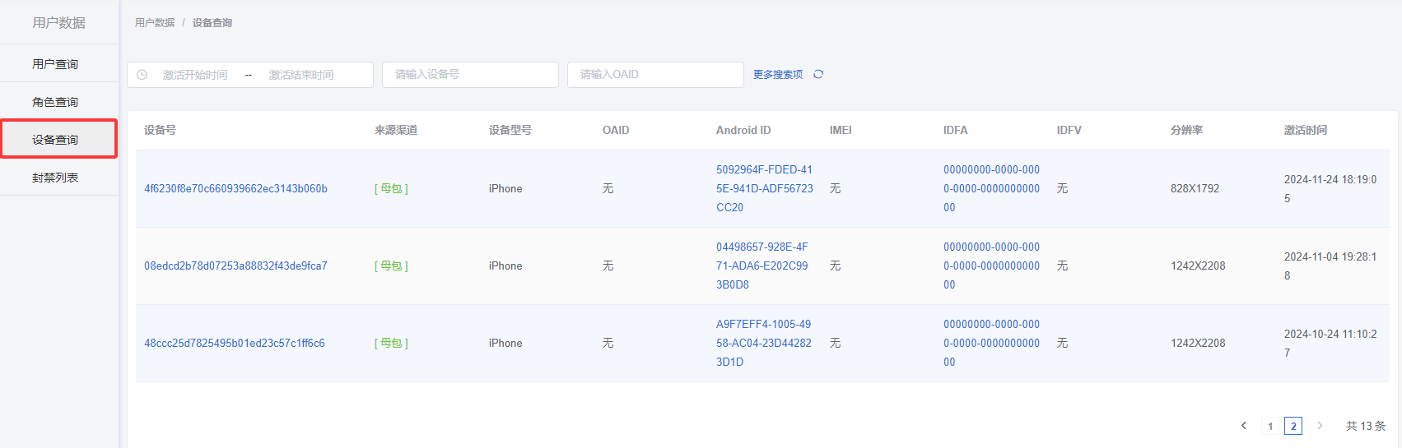Click [母包] channel in first row
This screenshot has height=448, width=1402.
(x=391, y=188)
